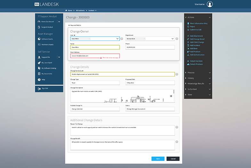Image resolution: width=251 pixels, height=168 pixels.
Task: Click the user avatar icon in header
Action: click(210, 4)
